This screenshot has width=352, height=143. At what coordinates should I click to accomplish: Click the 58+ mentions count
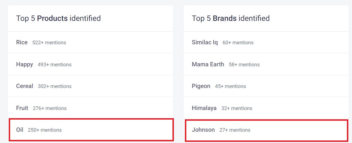[244, 65]
